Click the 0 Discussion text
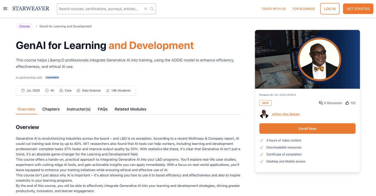376x196 pixels. pos(333,103)
